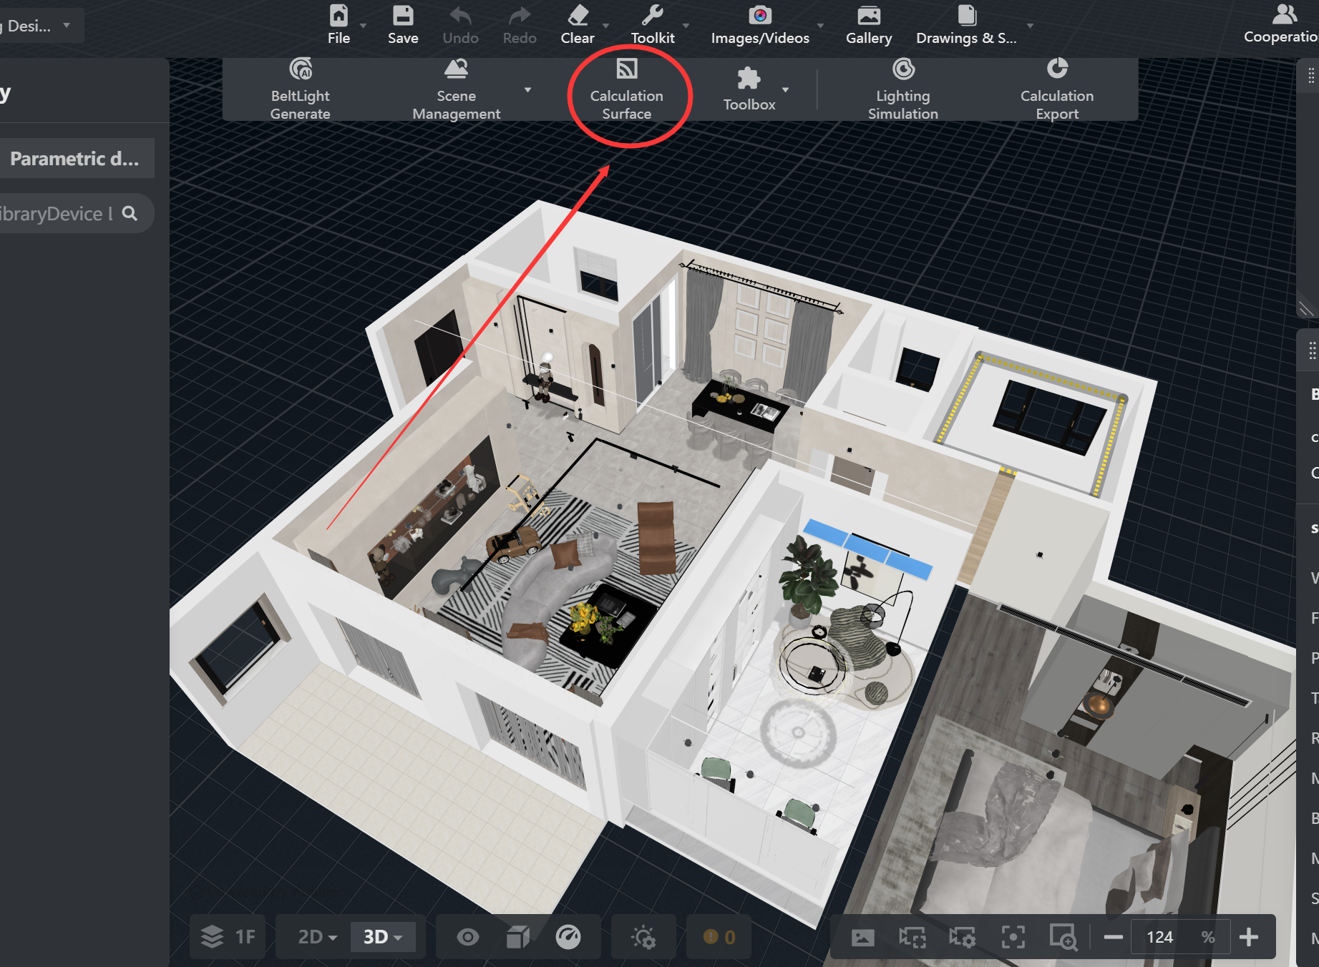Click the 3D box view icon
The image size is (1319, 967).
[518, 937]
